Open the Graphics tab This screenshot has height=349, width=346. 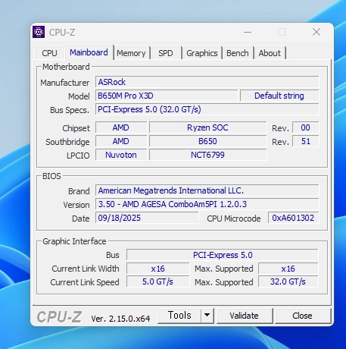pyautogui.click(x=202, y=53)
